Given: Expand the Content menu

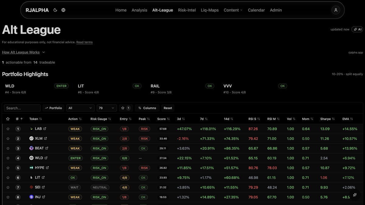Looking at the screenshot, I should pyautogui.click(x=233, y=10).
